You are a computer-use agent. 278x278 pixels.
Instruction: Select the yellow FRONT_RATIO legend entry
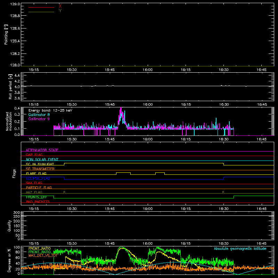pos(40,248)
